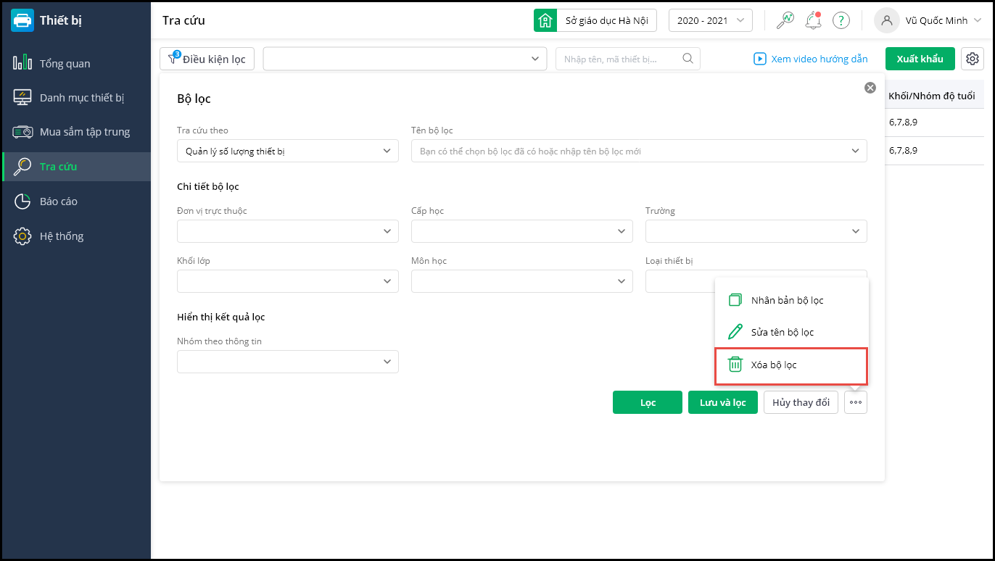Choose Nhân bản bộ lọc option
The width and height of the screenshot is (995, 561).
(x=787, y=300)
